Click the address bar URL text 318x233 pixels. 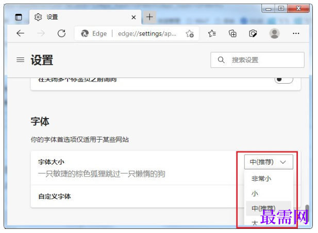coord(147,33)
